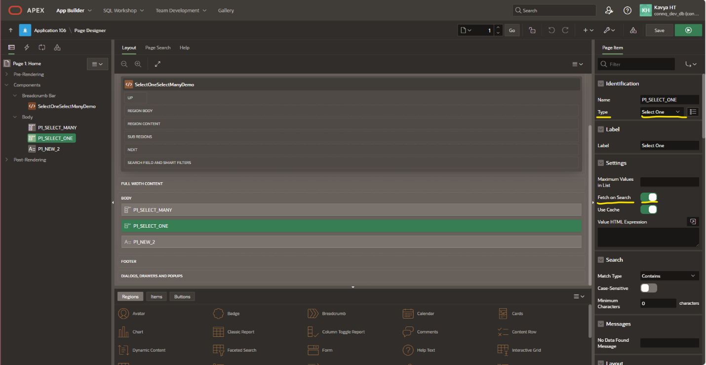Open the Shared Components icon
Screen dimensions: 706x365
pyautogui.click(x=633, y=30)
